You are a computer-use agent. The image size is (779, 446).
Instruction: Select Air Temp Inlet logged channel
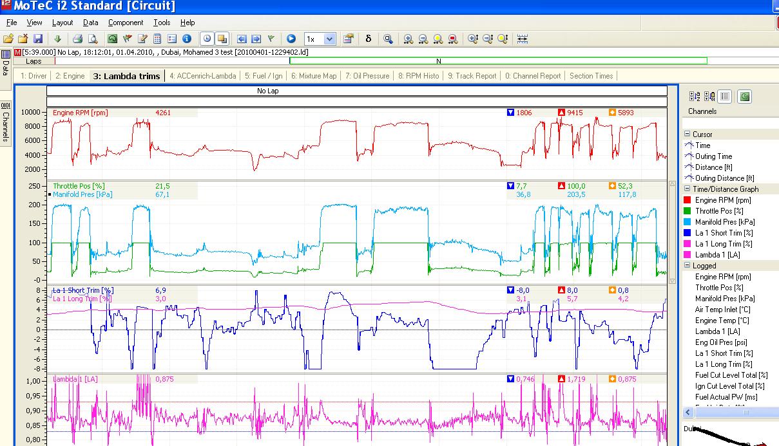pos(722,310)
